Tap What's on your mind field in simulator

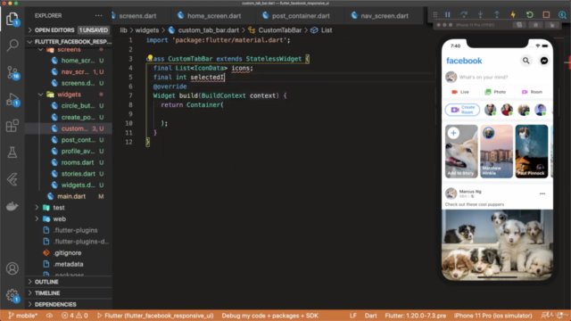click(484, 78)
